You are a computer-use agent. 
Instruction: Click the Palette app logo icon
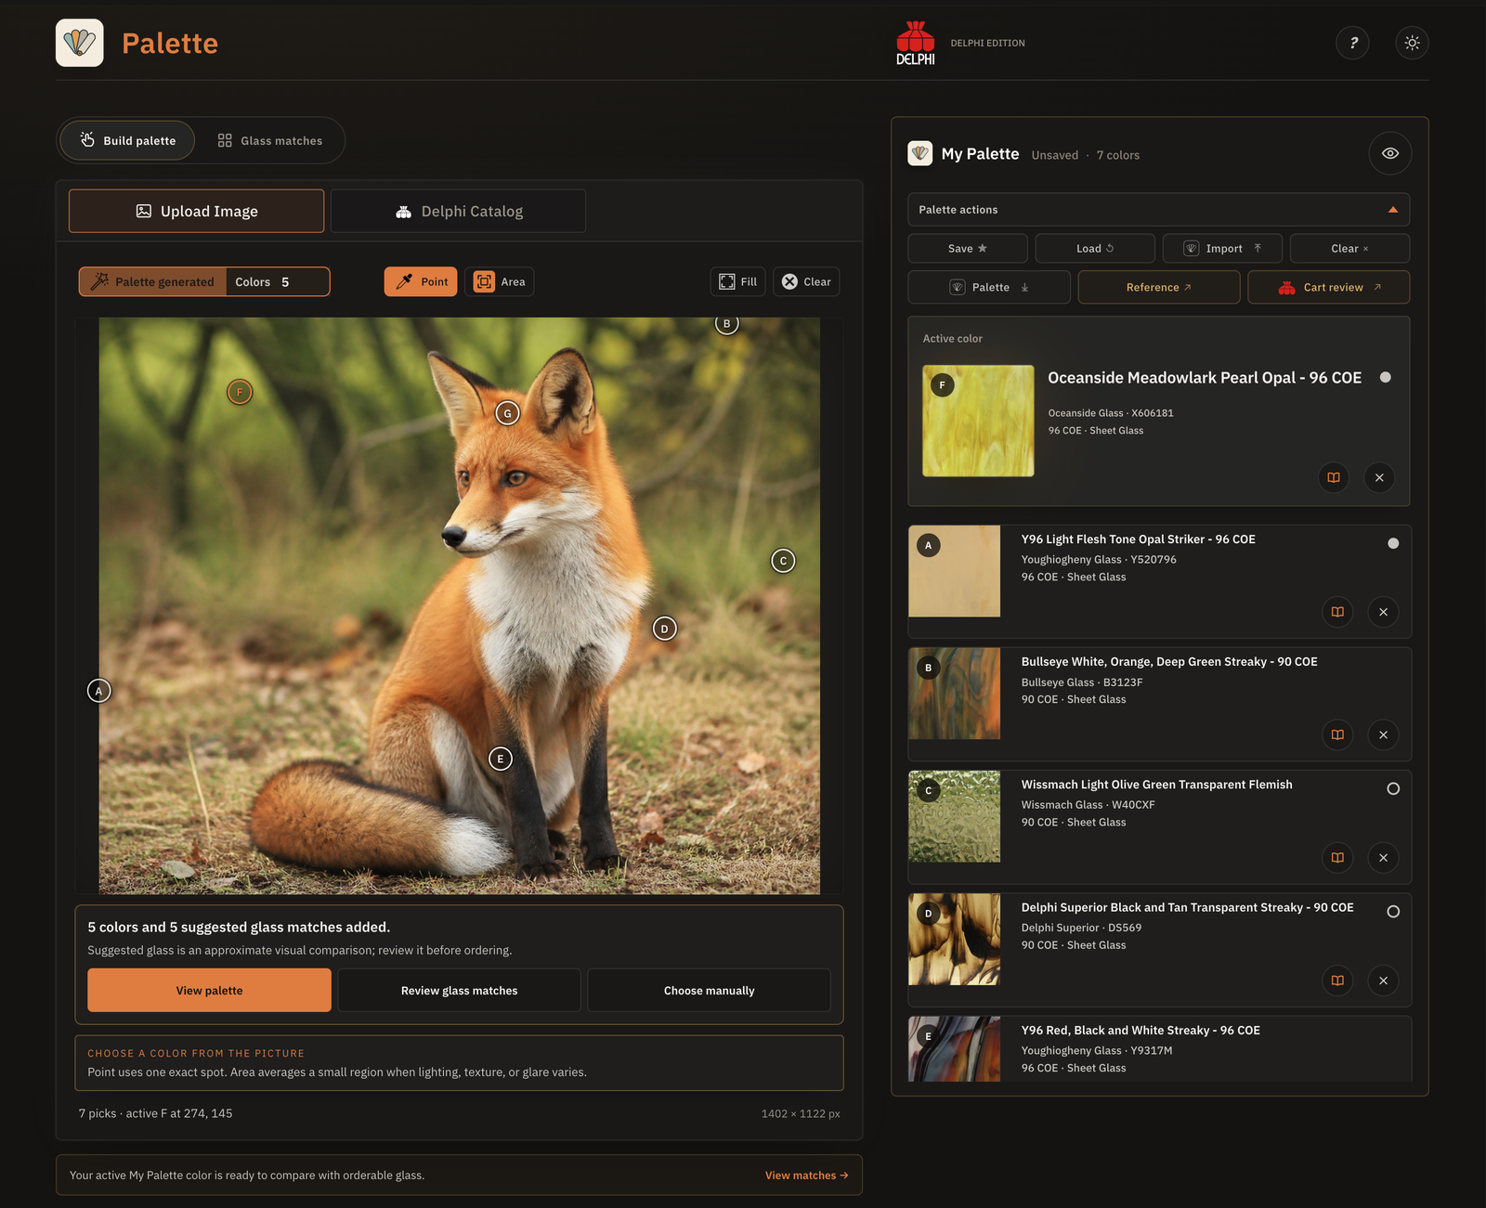click(80, 43)
